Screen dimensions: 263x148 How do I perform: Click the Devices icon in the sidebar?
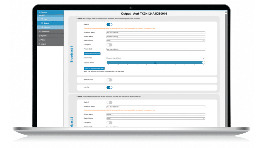[40, 12]
